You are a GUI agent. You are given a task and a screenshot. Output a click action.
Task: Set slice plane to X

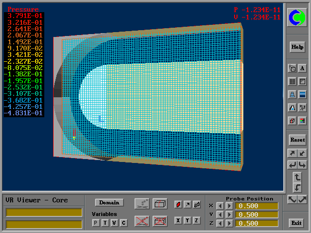[178, 220]
